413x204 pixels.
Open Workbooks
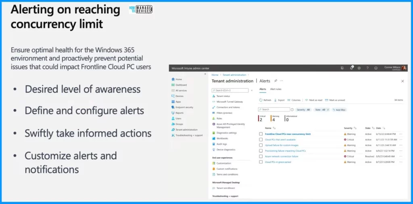[220, 138]
